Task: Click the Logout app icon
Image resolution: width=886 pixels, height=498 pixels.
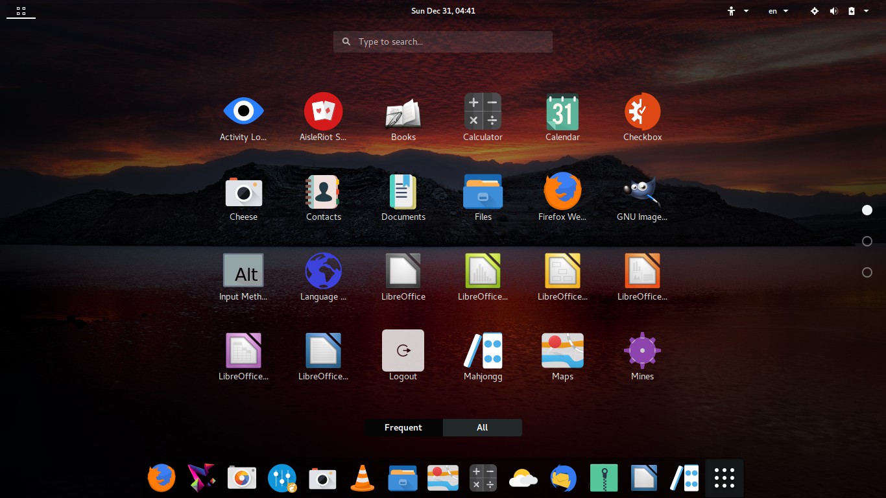Action: [x=403, y=351]
